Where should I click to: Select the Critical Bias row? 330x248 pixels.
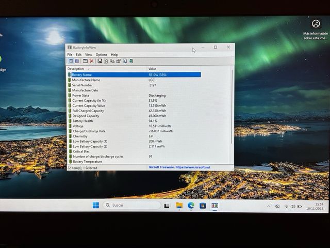click(134, 151)
